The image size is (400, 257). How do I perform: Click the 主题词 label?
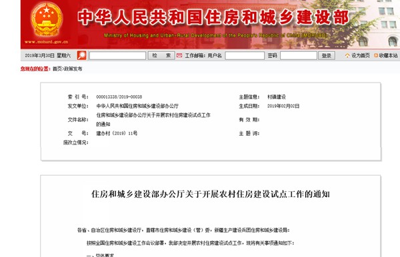coord(249,133)
